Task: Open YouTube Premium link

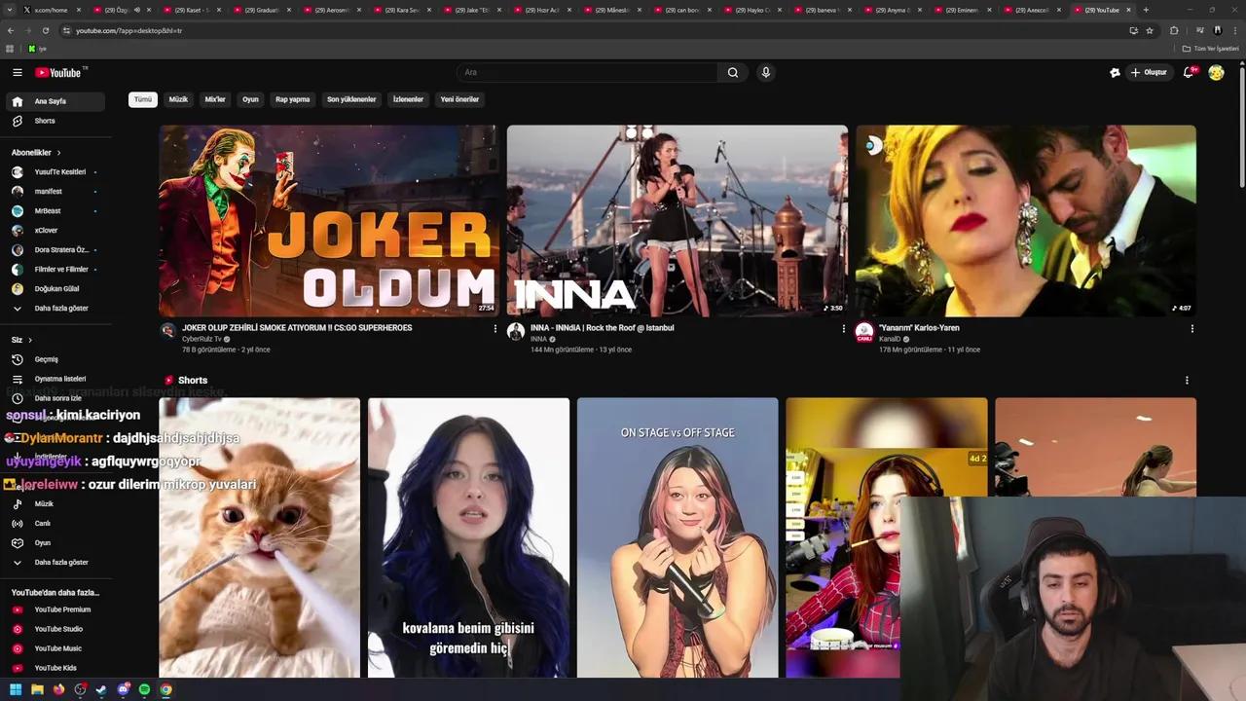Action: 54,609
